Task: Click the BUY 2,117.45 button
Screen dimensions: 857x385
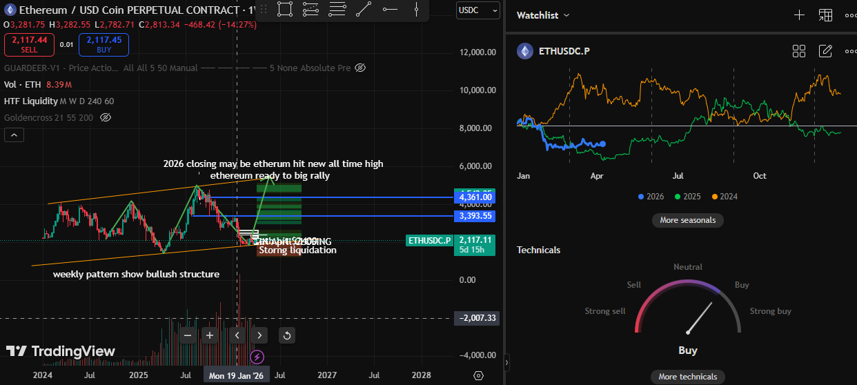Action: [104, 45]
